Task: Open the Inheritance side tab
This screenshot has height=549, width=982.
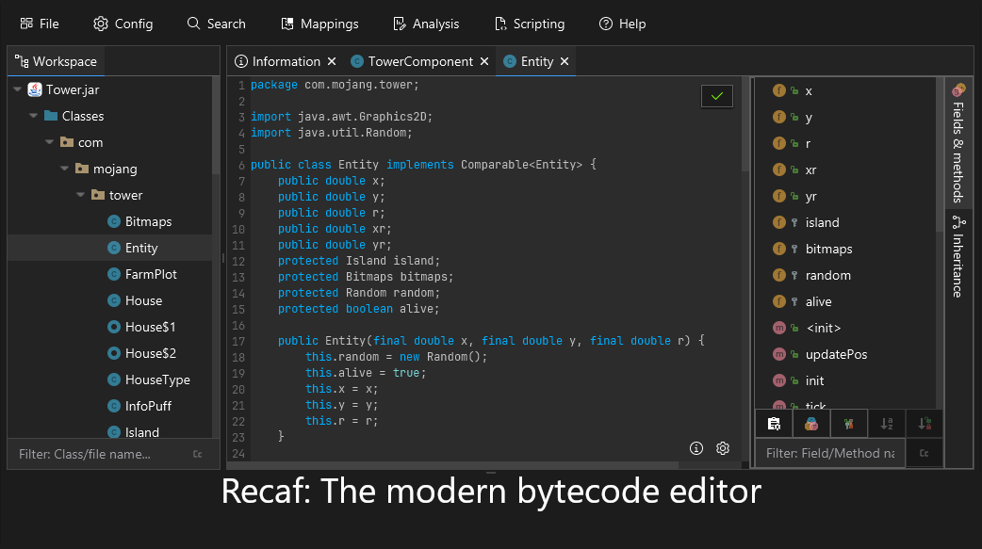Action: coord(958,257)
